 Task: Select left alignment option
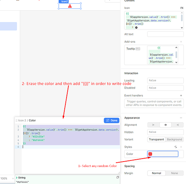(153, 125)
